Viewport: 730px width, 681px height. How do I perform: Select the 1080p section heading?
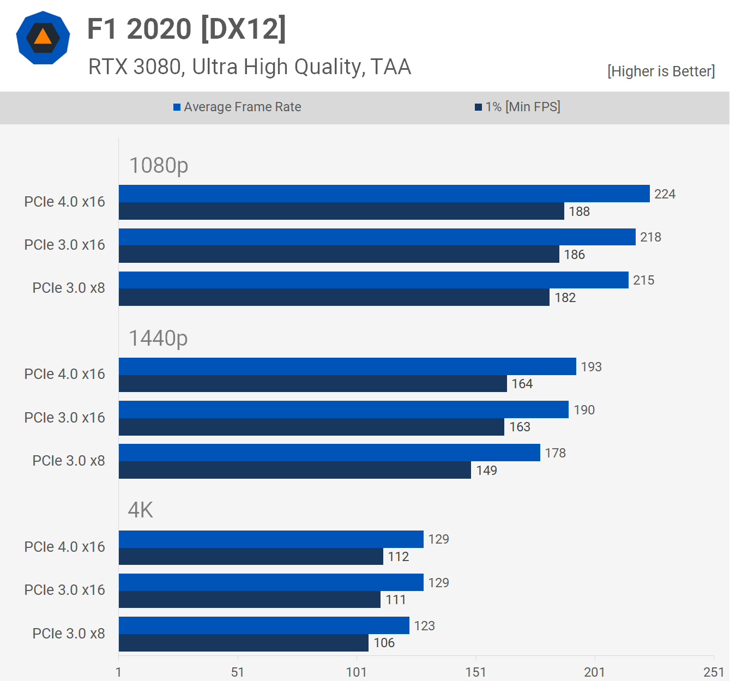click(x=158, y=165)
